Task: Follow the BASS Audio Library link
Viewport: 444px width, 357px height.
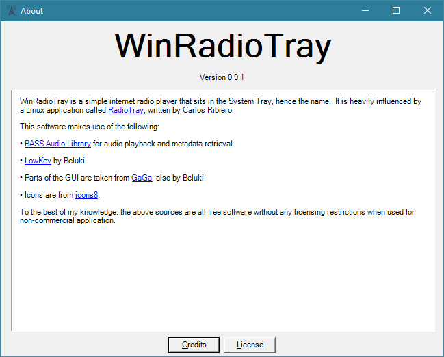Action: (57, 144)
